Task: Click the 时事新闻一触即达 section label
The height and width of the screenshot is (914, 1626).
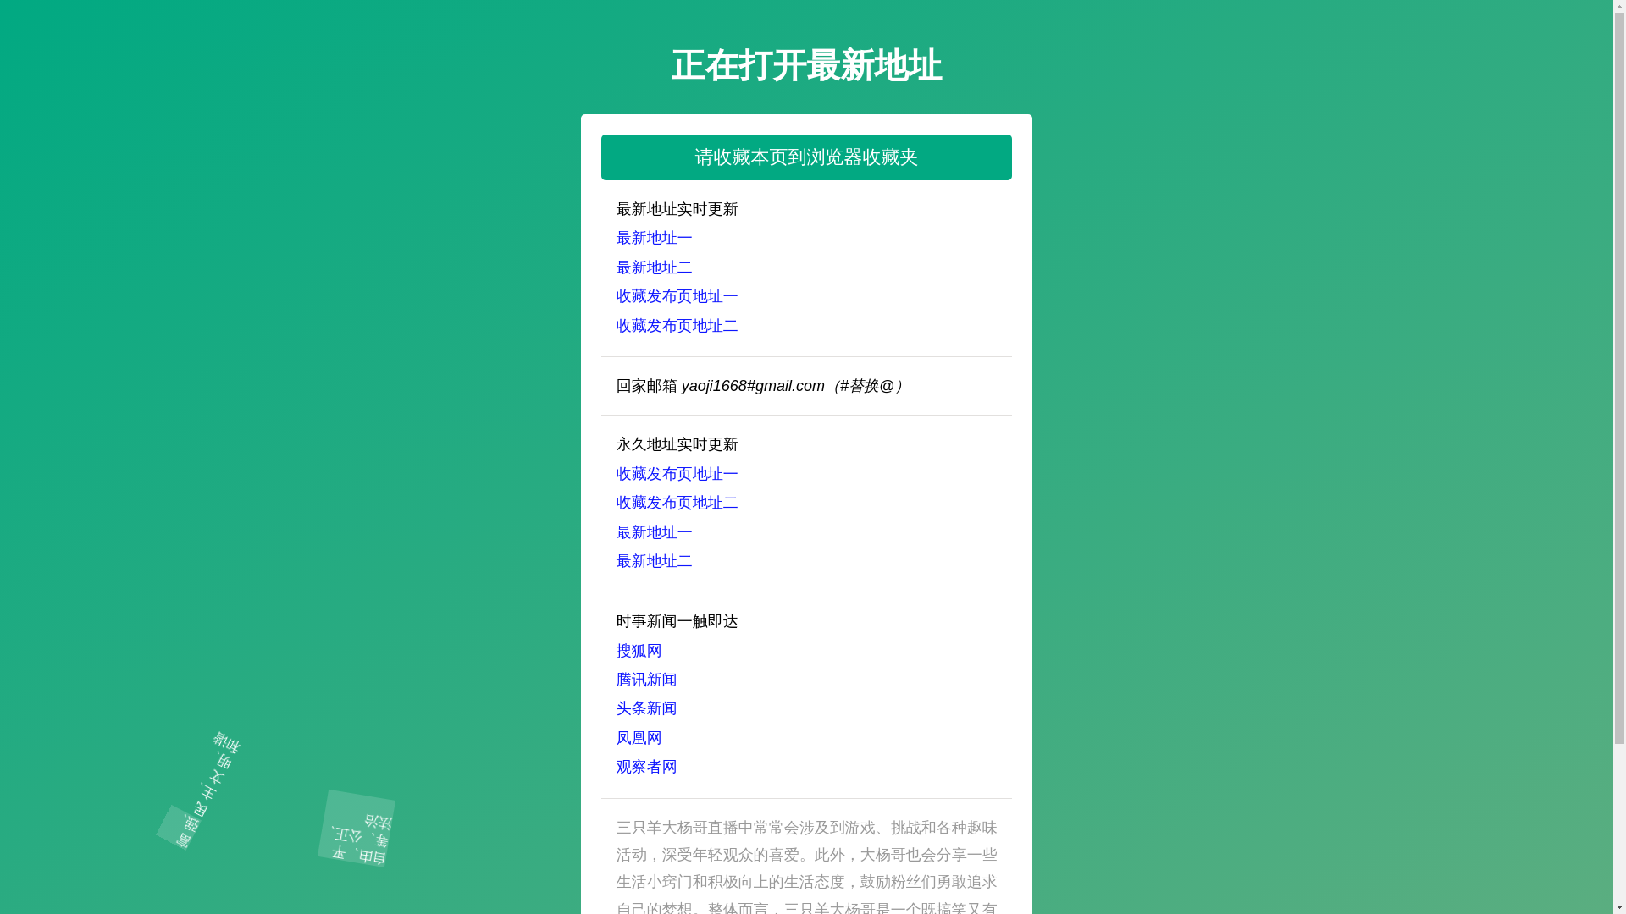Action: (677, 621)
